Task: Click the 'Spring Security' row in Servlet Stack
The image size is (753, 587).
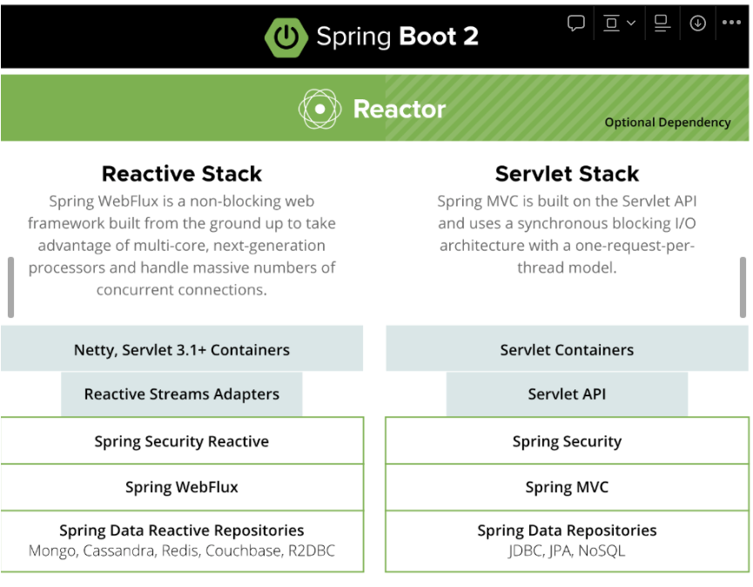Action: tap(568, 441)
